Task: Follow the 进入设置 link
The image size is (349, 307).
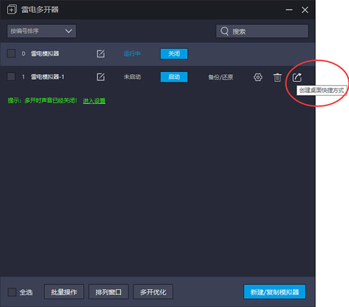Action: pos(94,101)
